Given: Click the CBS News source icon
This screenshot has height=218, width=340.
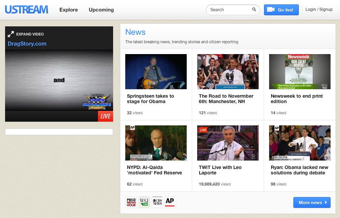Looking at the screenshot, I should pyautogui.click(x=157, y=202).
